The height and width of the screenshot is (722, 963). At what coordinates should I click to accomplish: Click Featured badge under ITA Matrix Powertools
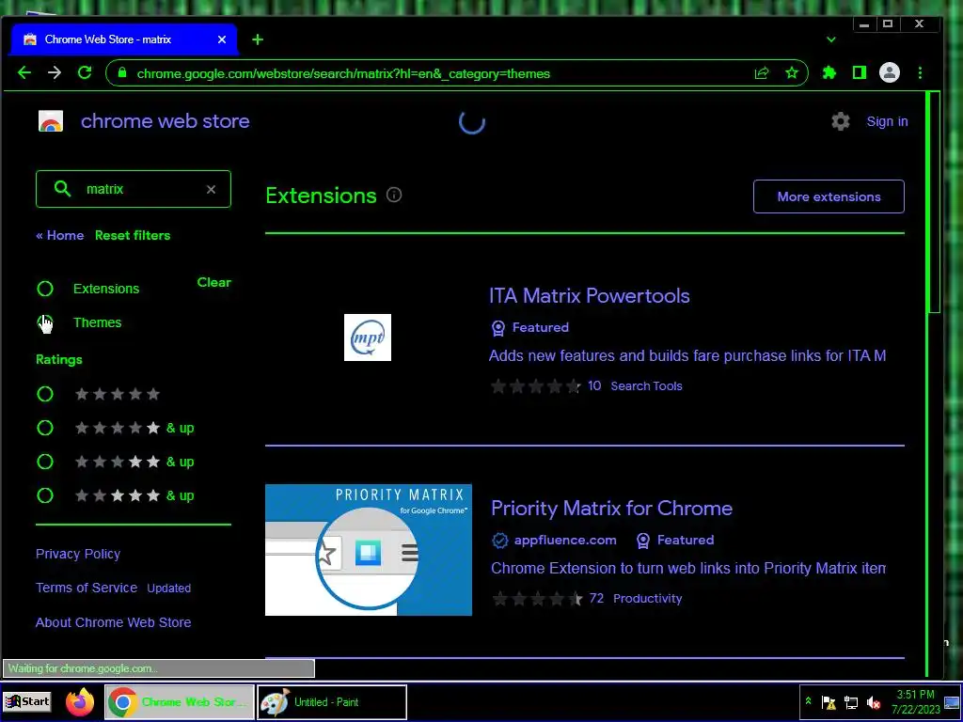coord(530,328)
